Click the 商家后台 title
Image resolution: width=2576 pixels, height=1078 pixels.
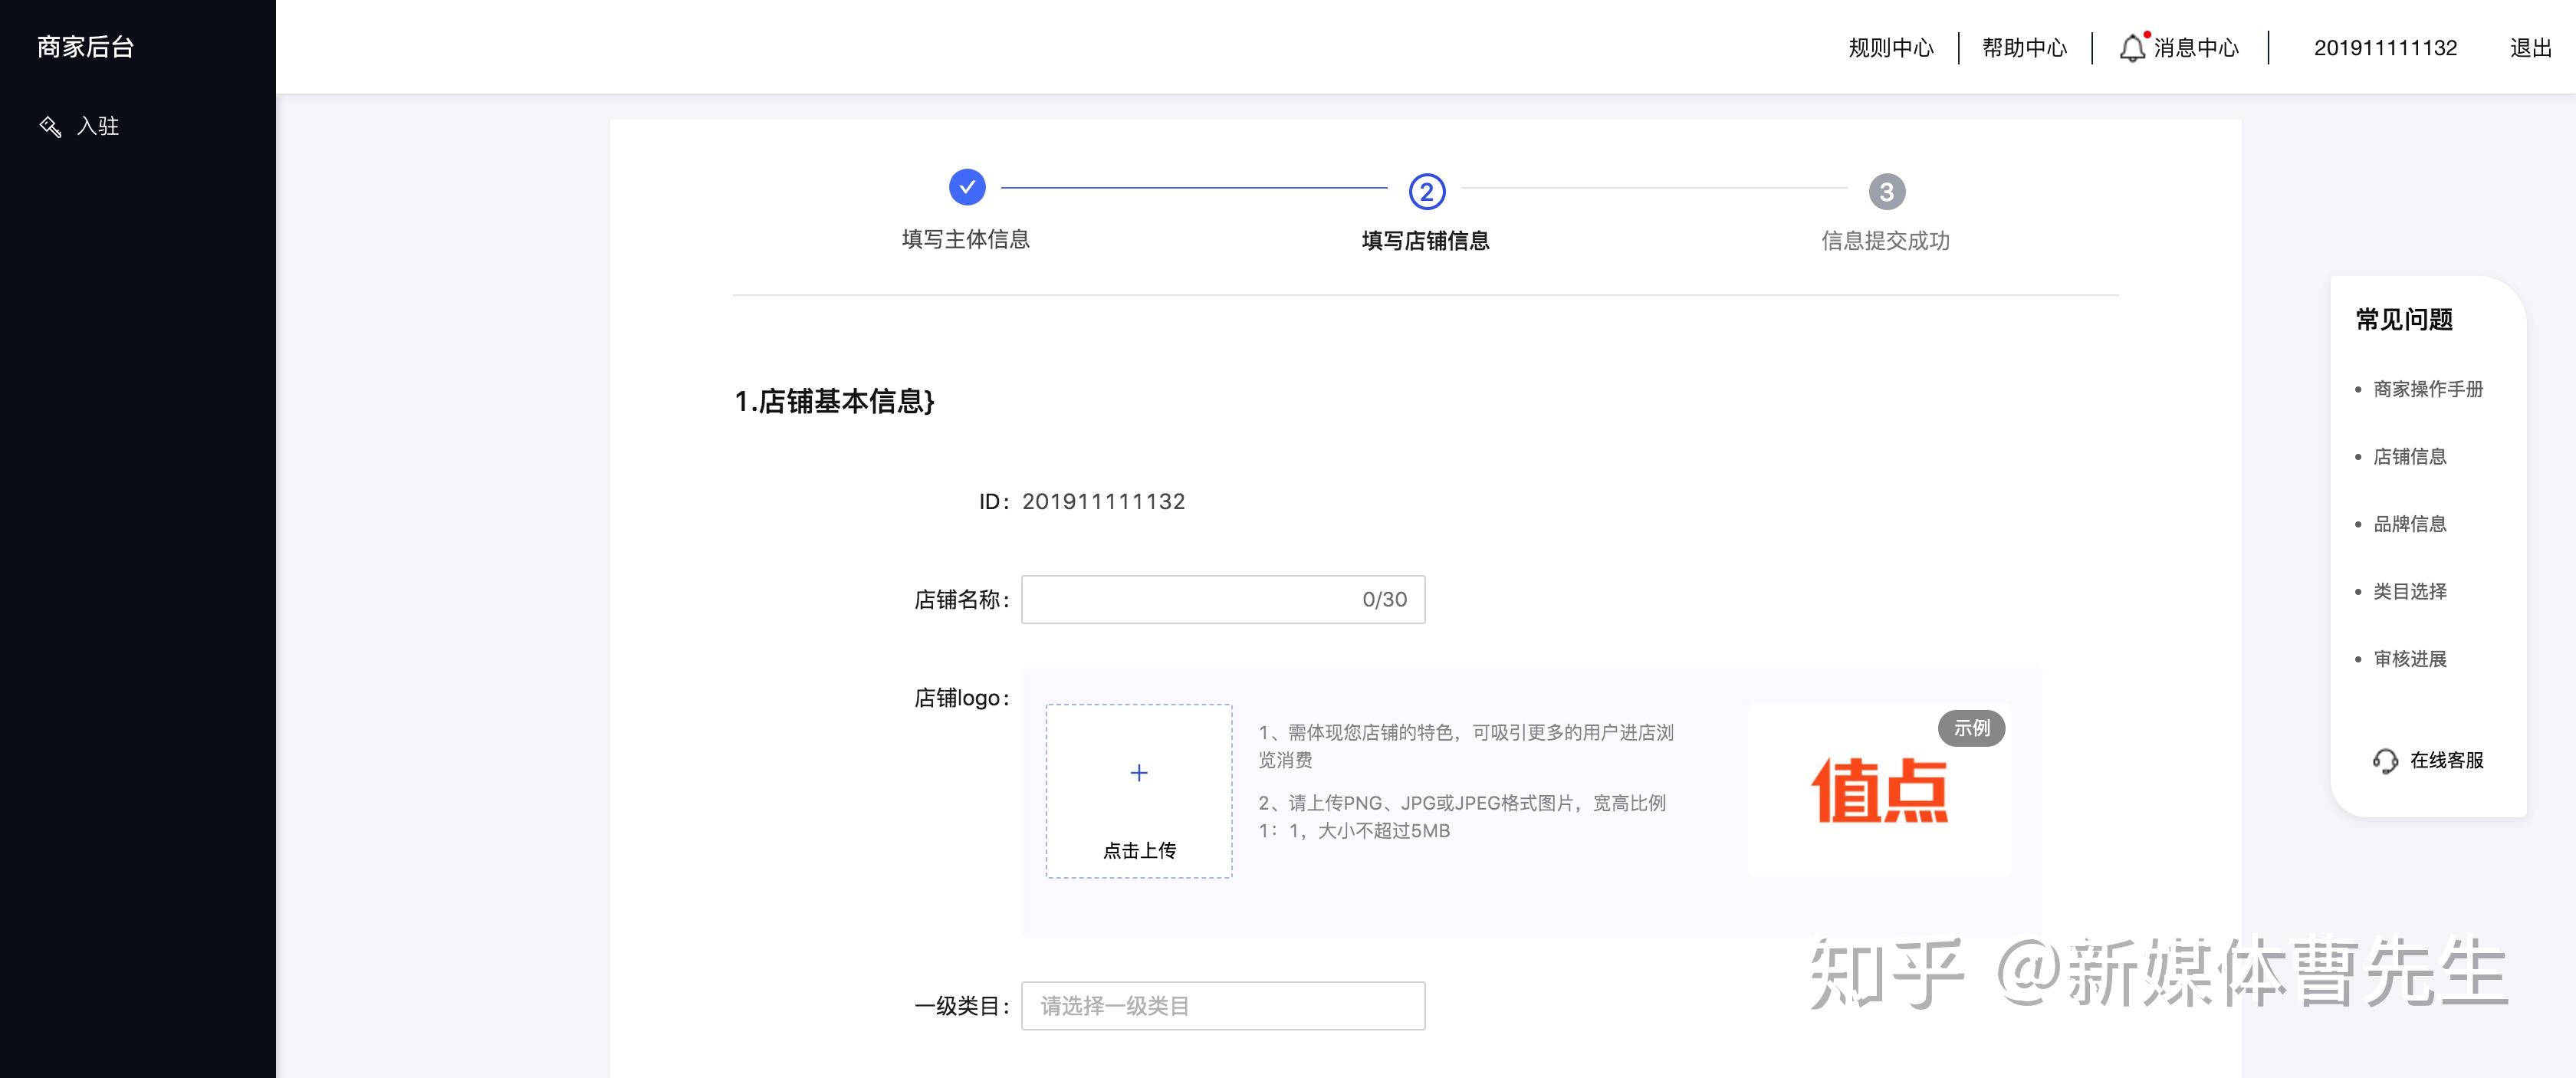(x=85, y=47)
